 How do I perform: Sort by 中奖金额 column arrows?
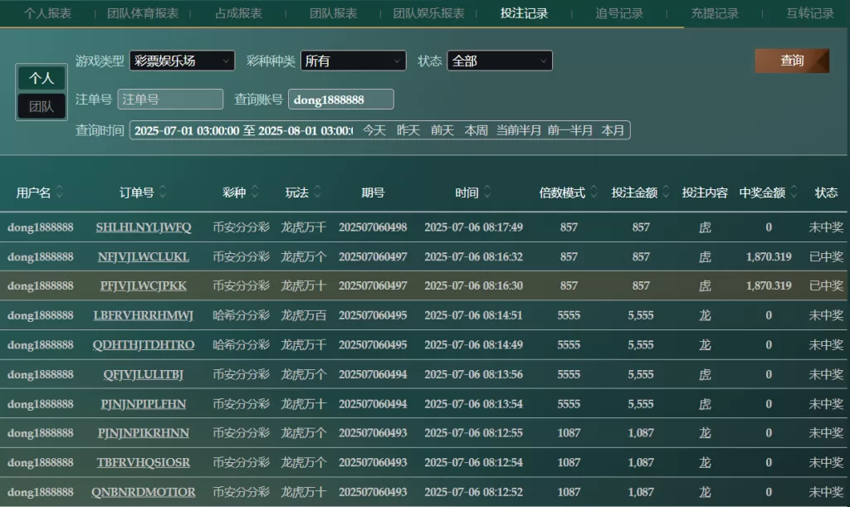click(794, 193)
